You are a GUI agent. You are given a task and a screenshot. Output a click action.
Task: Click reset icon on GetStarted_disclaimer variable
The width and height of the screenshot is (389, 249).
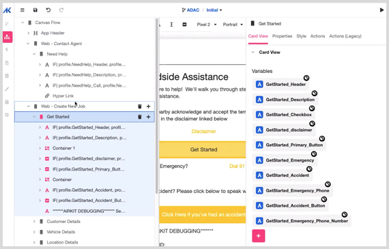312,123
